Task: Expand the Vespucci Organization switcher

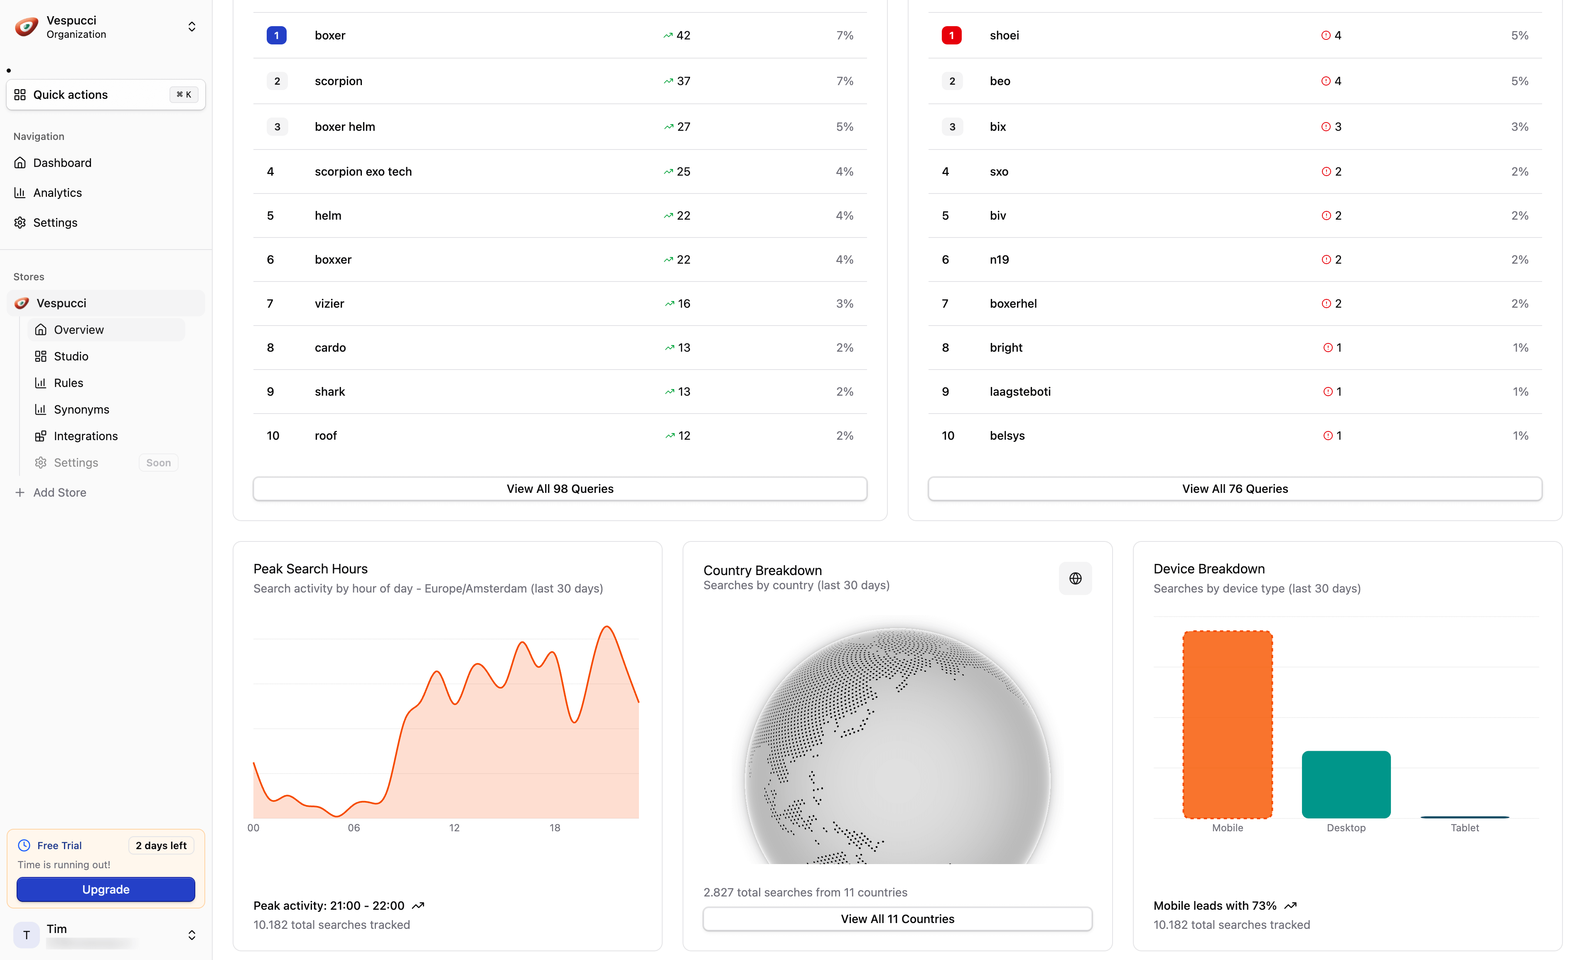Action: [192, 27]
